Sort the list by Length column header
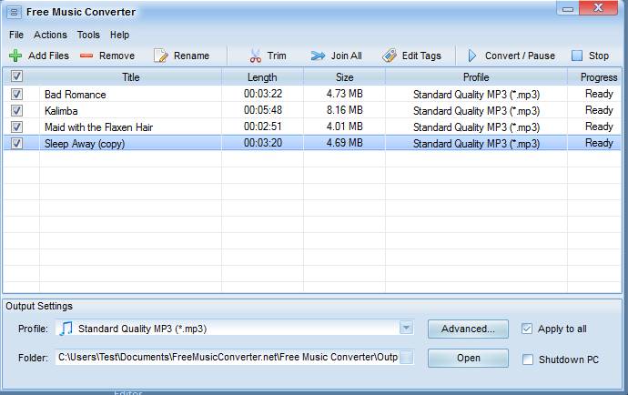The image size is (628, 395). [x=262, y=77]
